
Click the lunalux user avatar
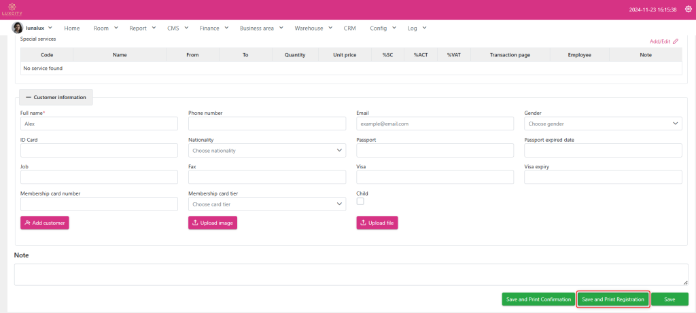(18, 28)
